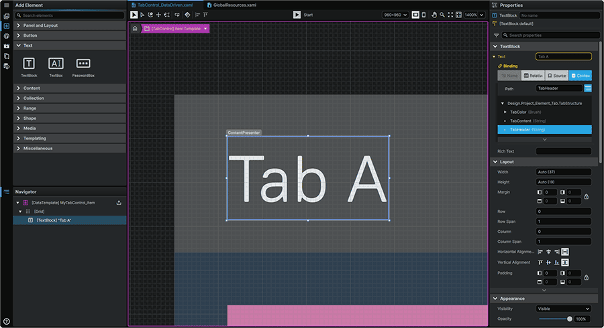
Task: Click the Start play button
Action: pos(297,15)
